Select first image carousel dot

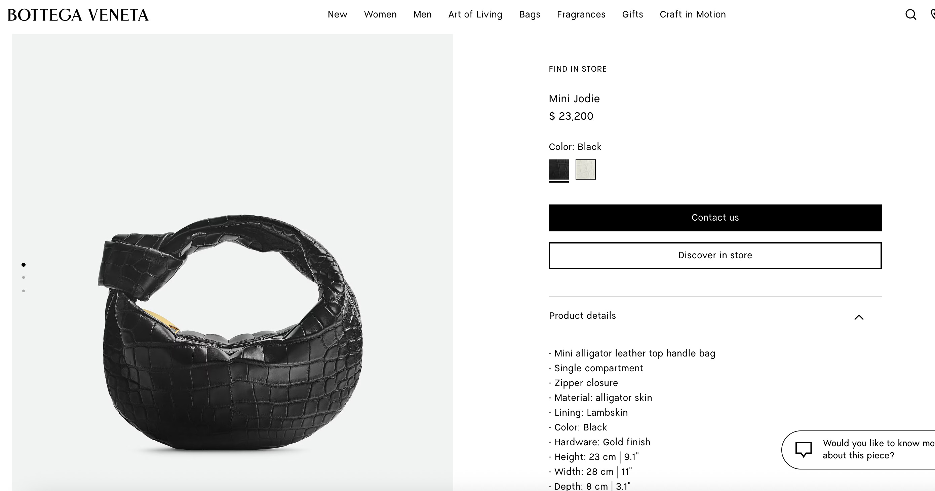[x=24, y=264]
